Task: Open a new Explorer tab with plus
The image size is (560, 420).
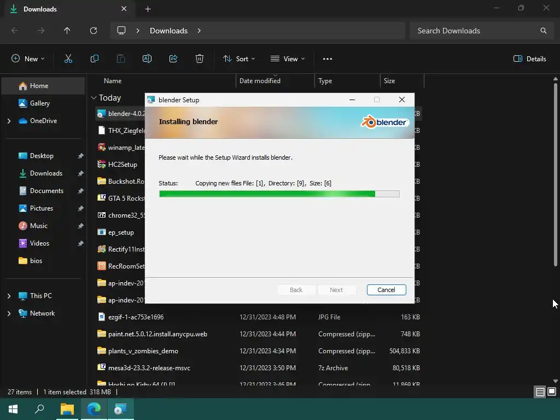Action: [x=148, y=9]
